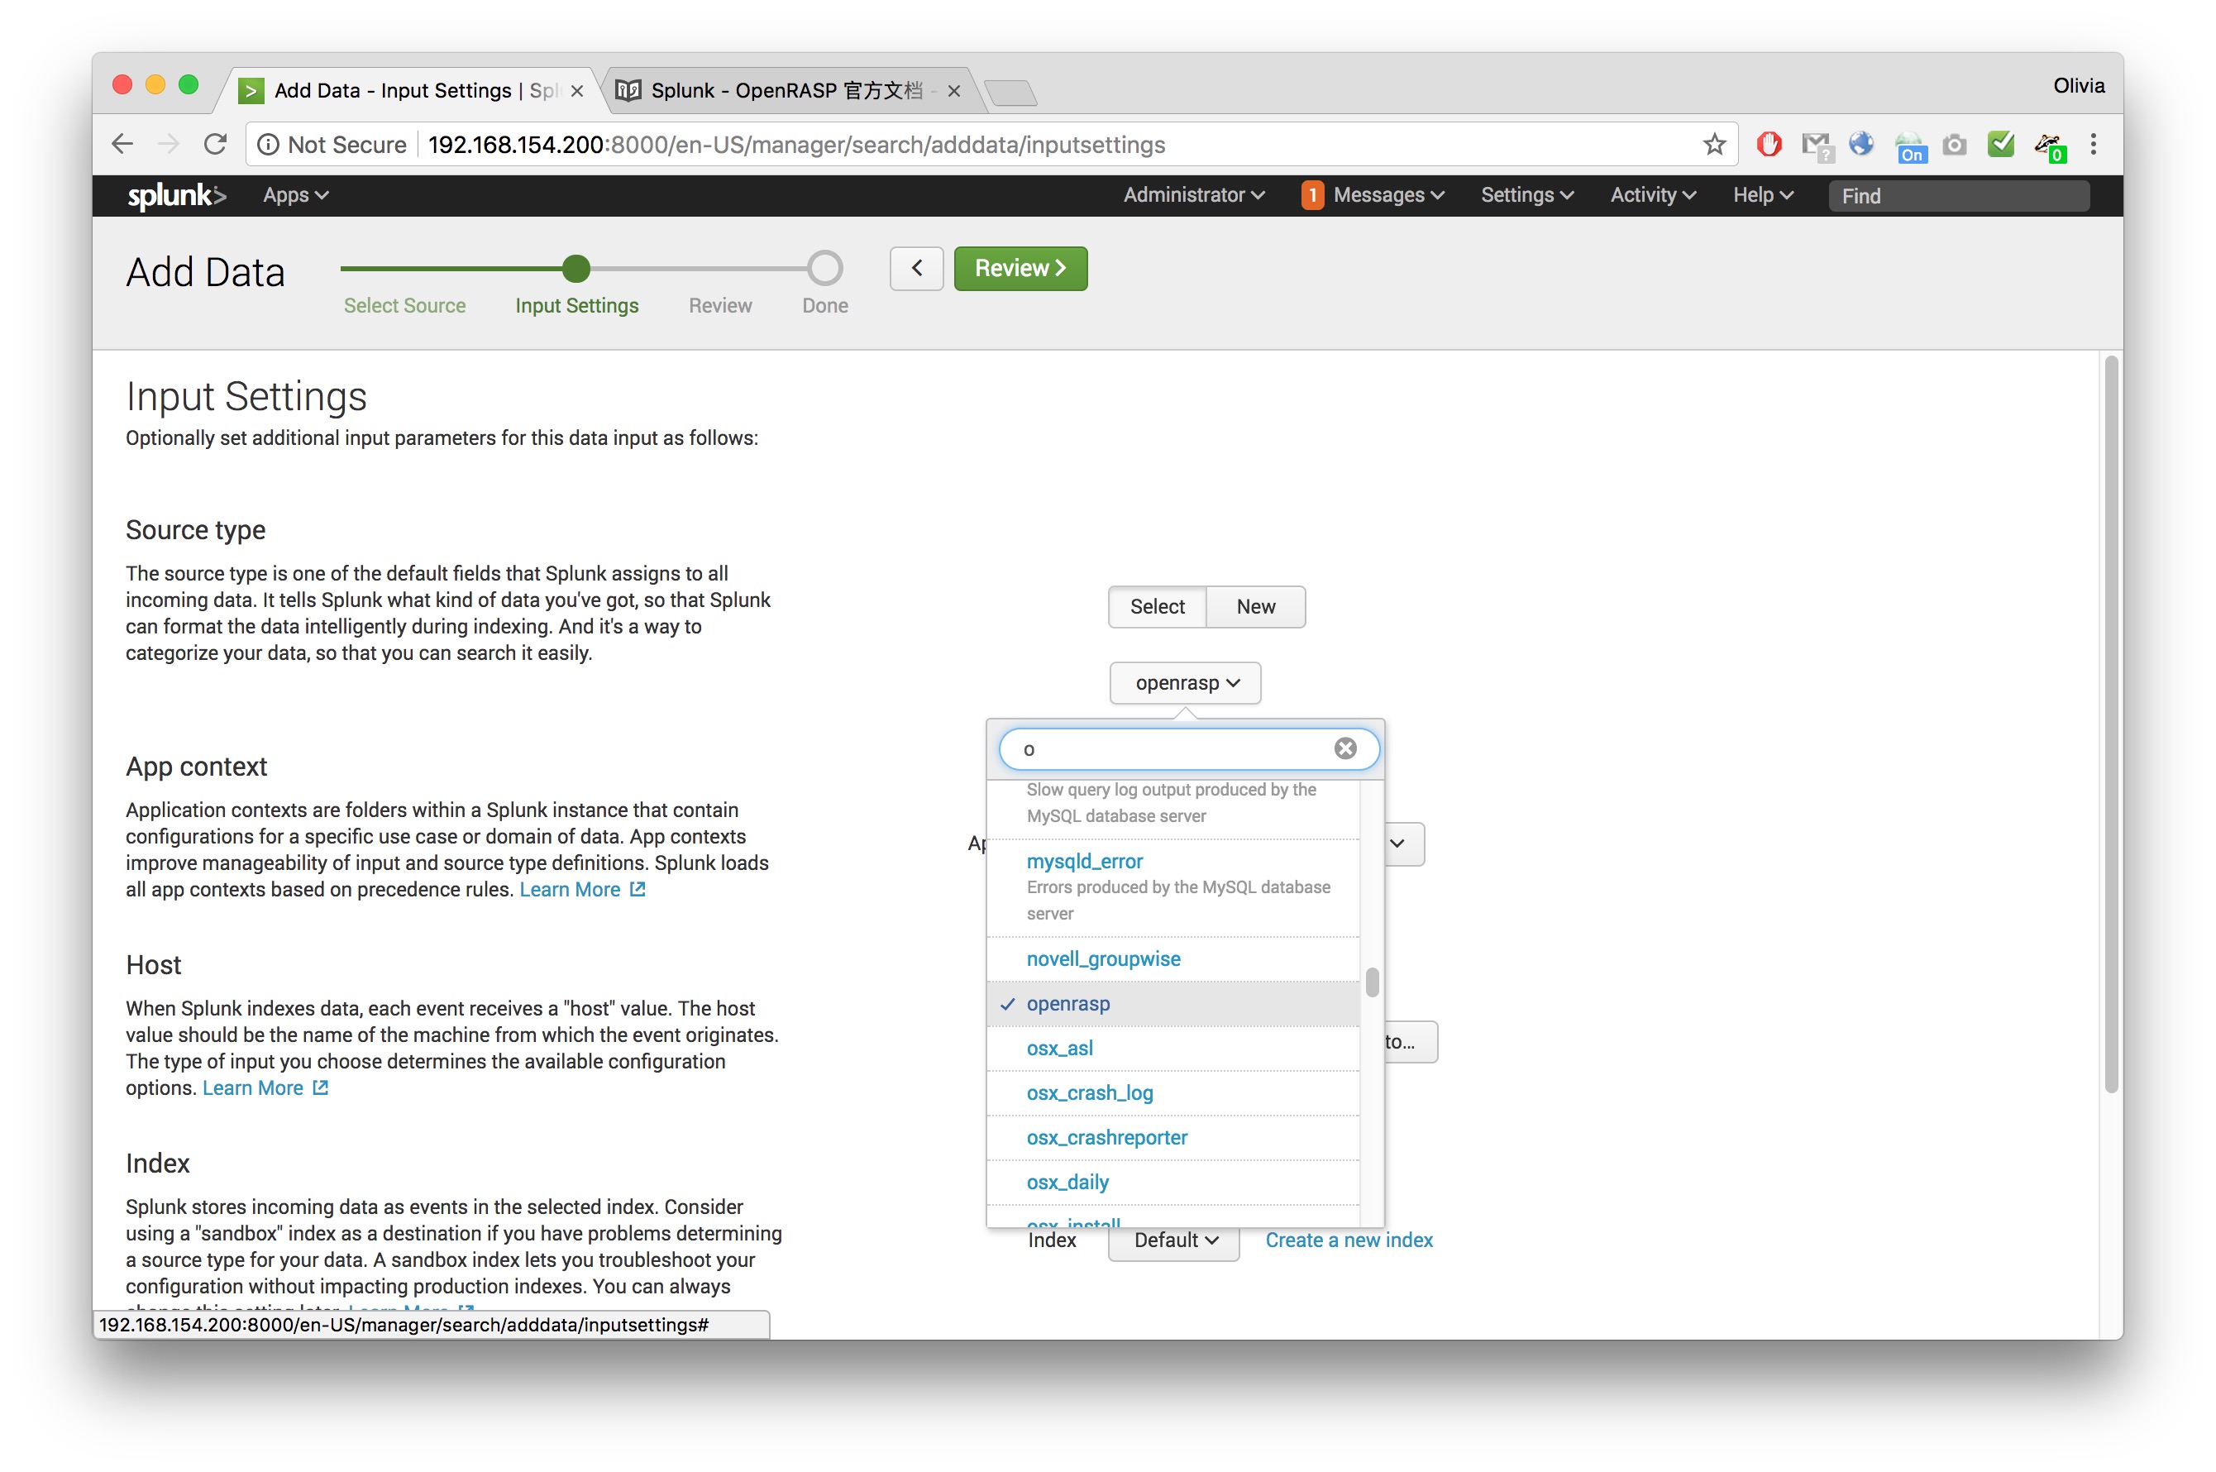This screenshot has width=2216, height=1472.
Task: Clear the sourcetype search field
Action: click(1345, 748)
